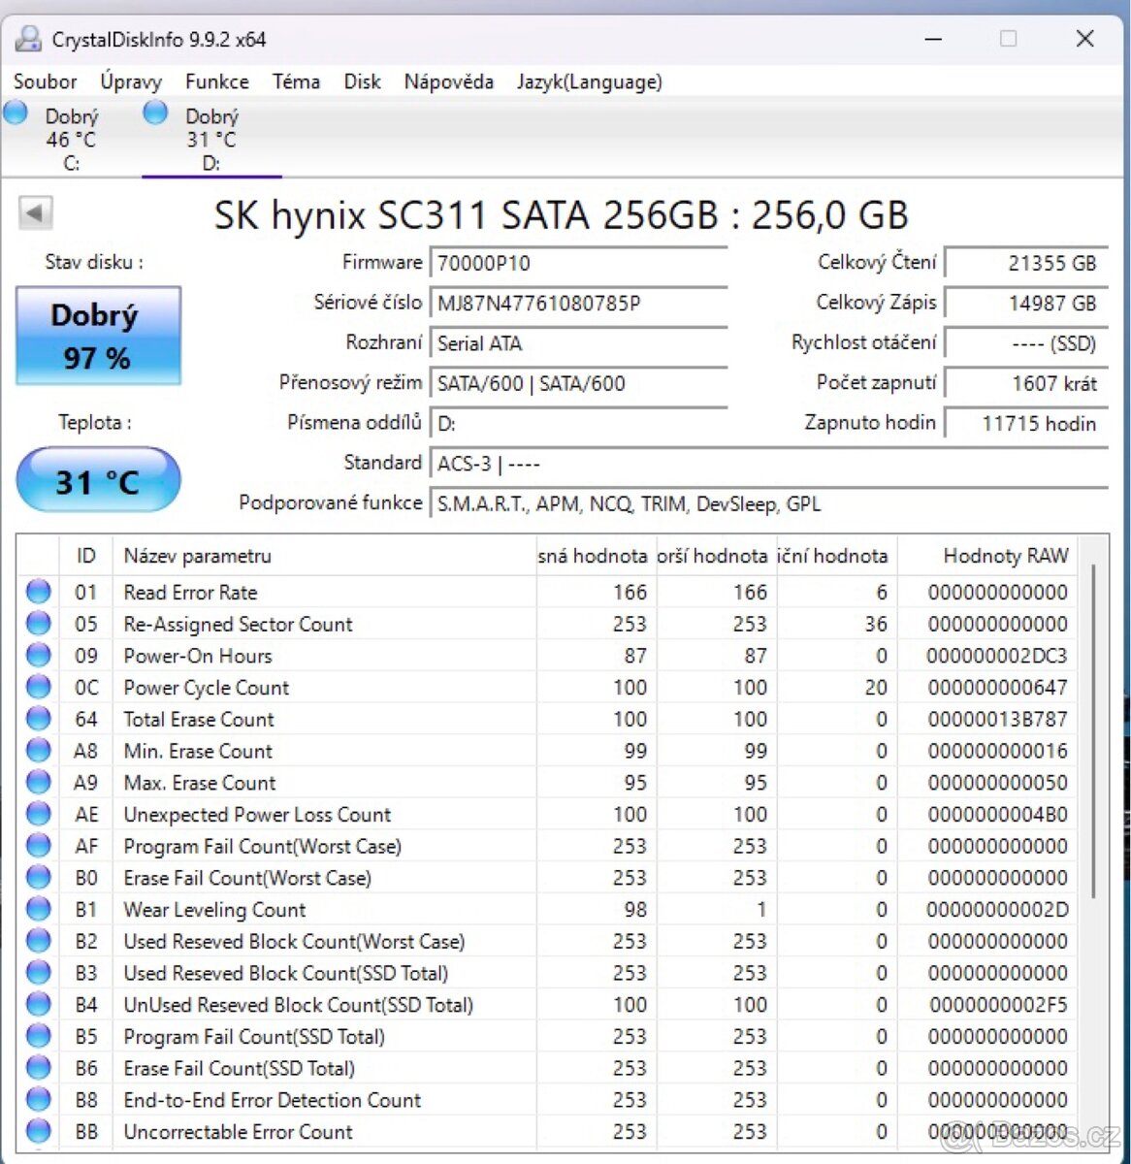Screen dimensions: 1131x1164
Task: Click the 31 °C temperature button
Action: tap(98, 480)
